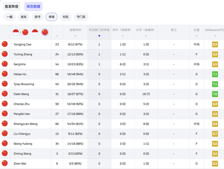Select the 守门员 stats filter
224x169 pixels.
coord(81,17)
